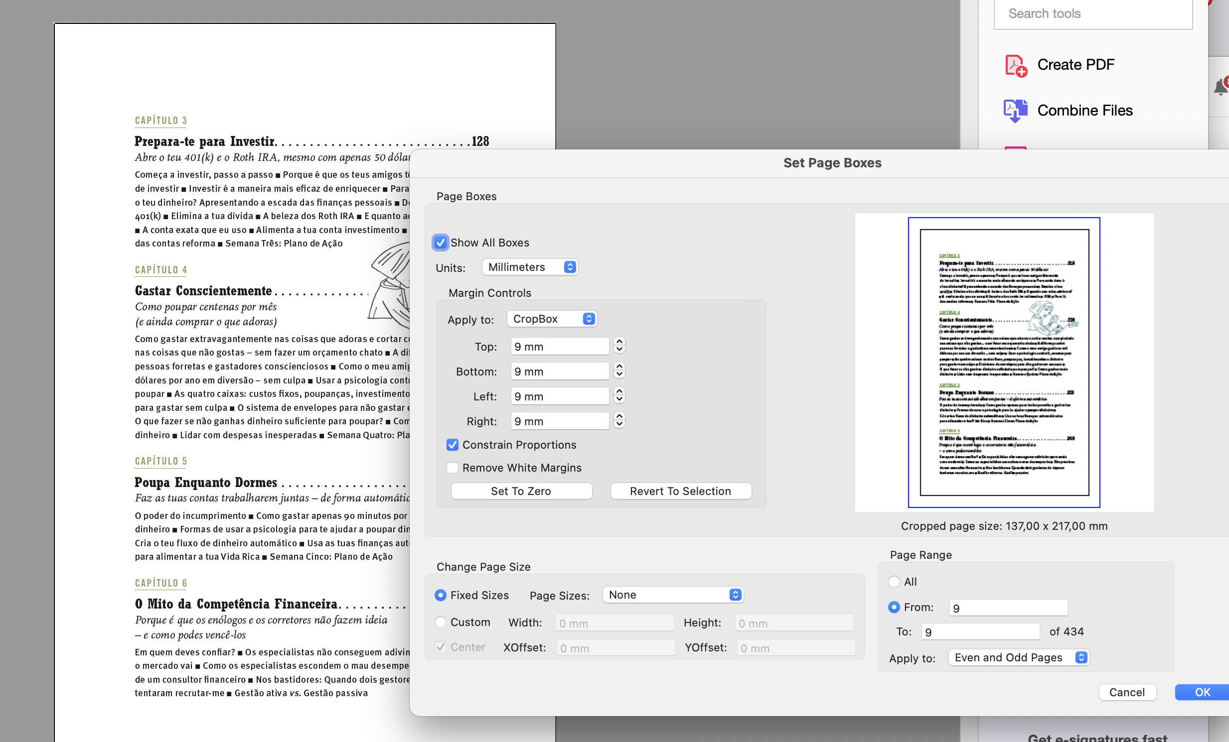Open the Units Millimeters dropdown

coord(530,267)
